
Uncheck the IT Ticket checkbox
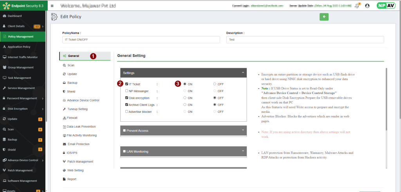pos(126,84)
